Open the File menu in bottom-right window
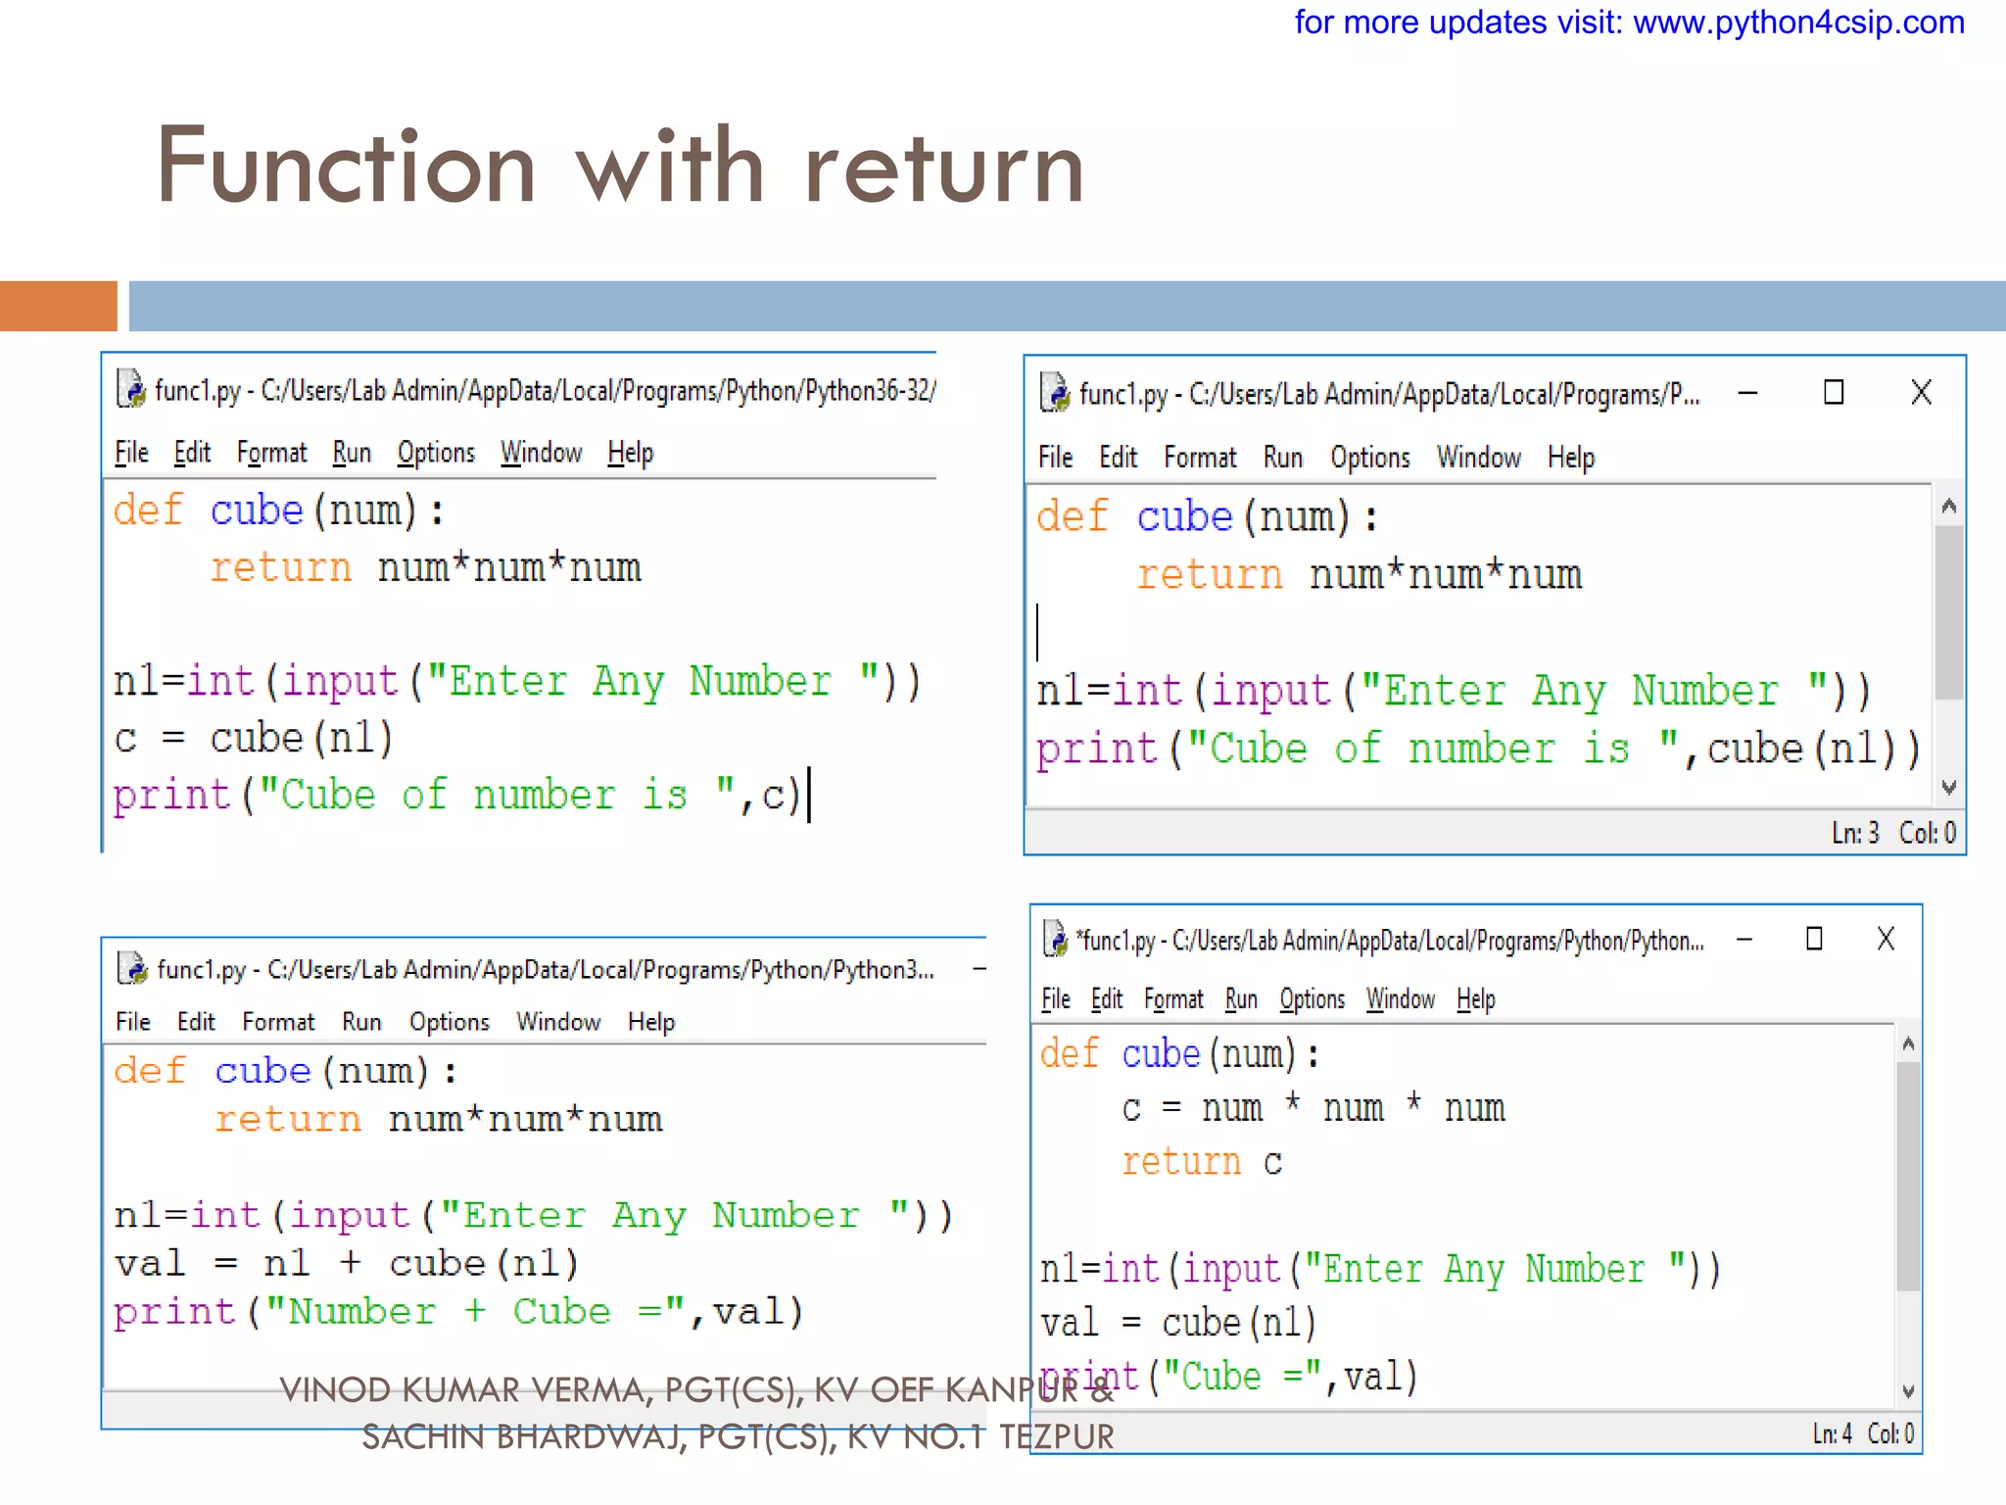This screenshot has width=2006, height=1505. [1055, 999]
